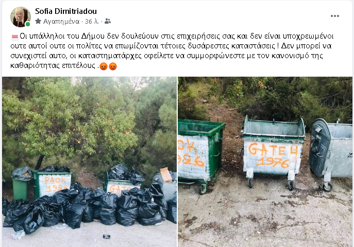Click the first angry face emoji
The width and height of the screenshot is (354, 247).
pyautogui.click(x=104, y=66)
